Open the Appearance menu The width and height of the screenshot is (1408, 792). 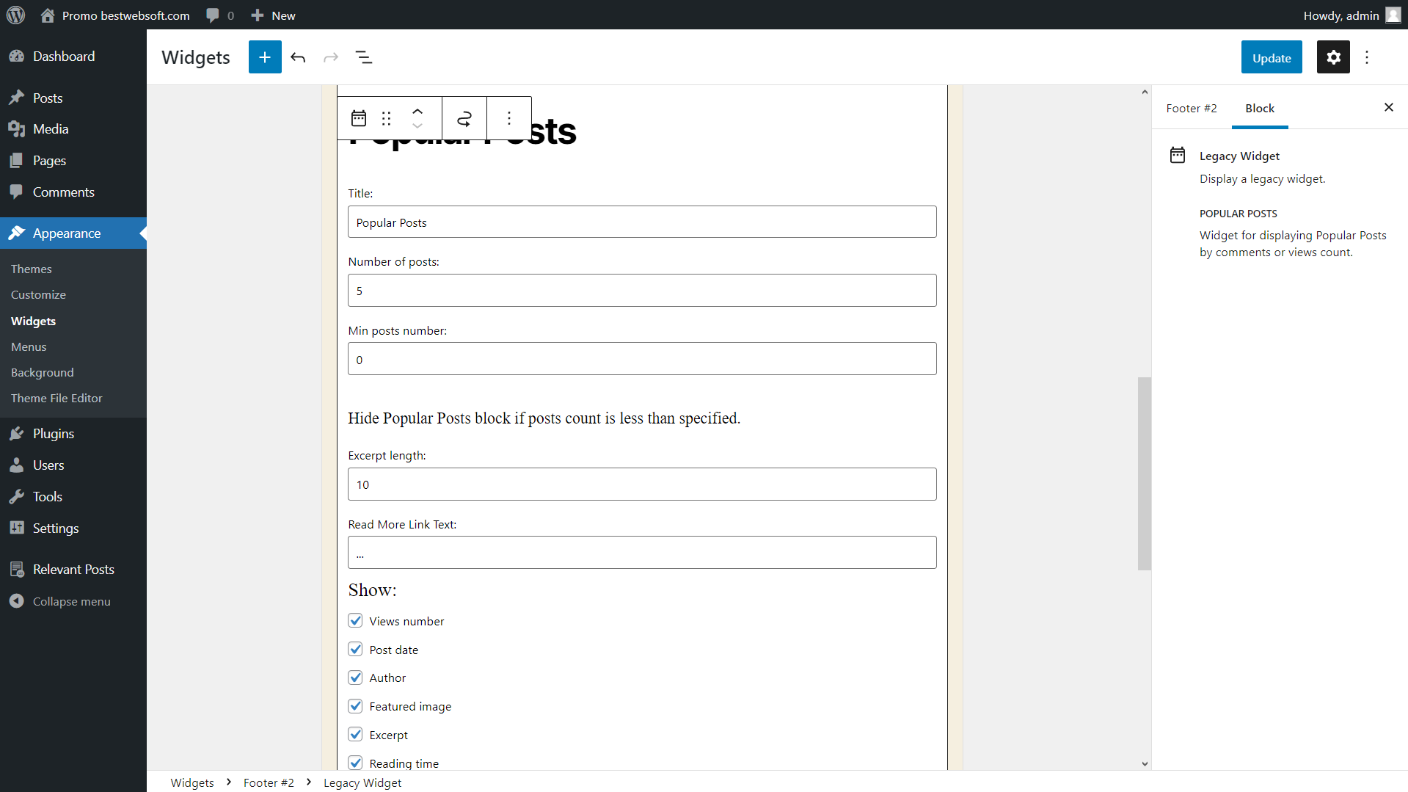(73, 233)
